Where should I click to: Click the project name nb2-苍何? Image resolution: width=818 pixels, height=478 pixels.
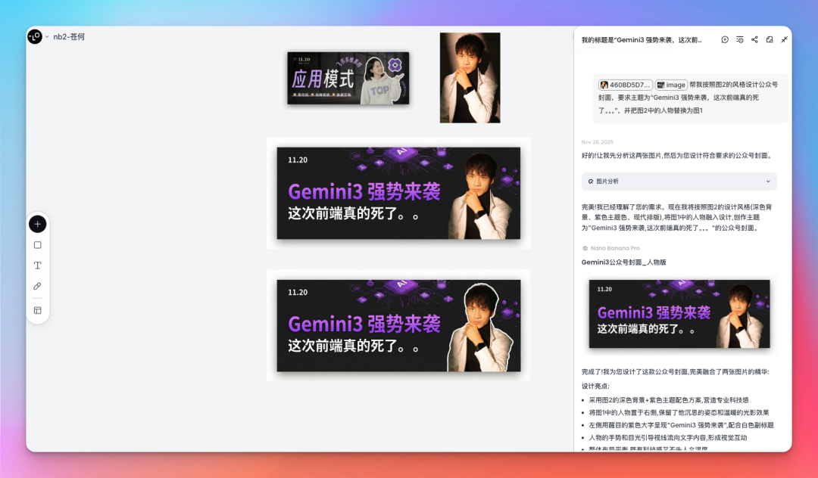pos(69,37)
